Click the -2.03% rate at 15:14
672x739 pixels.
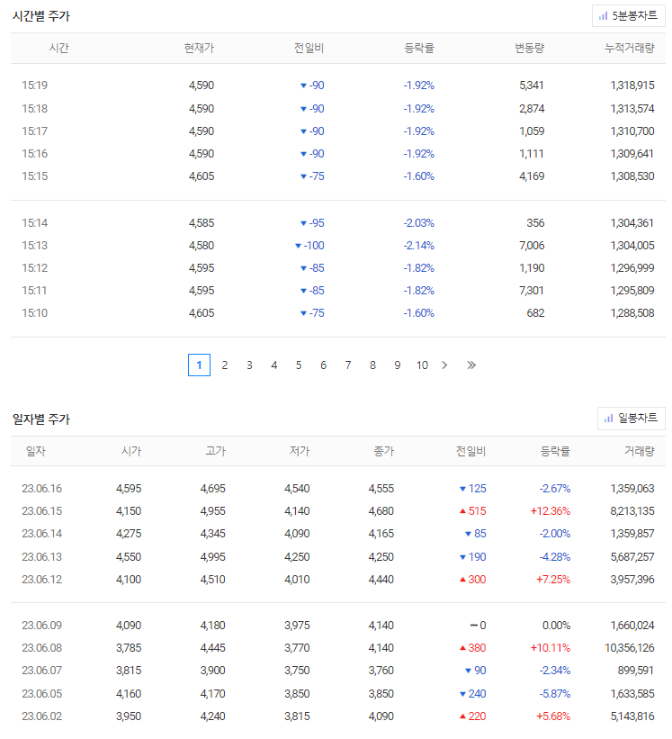tap(419, 223)
